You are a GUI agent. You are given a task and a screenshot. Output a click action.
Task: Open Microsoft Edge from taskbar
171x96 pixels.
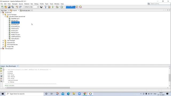point(68,94)
